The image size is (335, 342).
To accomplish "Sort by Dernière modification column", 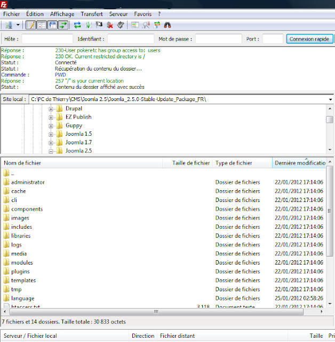I will 299,163.
